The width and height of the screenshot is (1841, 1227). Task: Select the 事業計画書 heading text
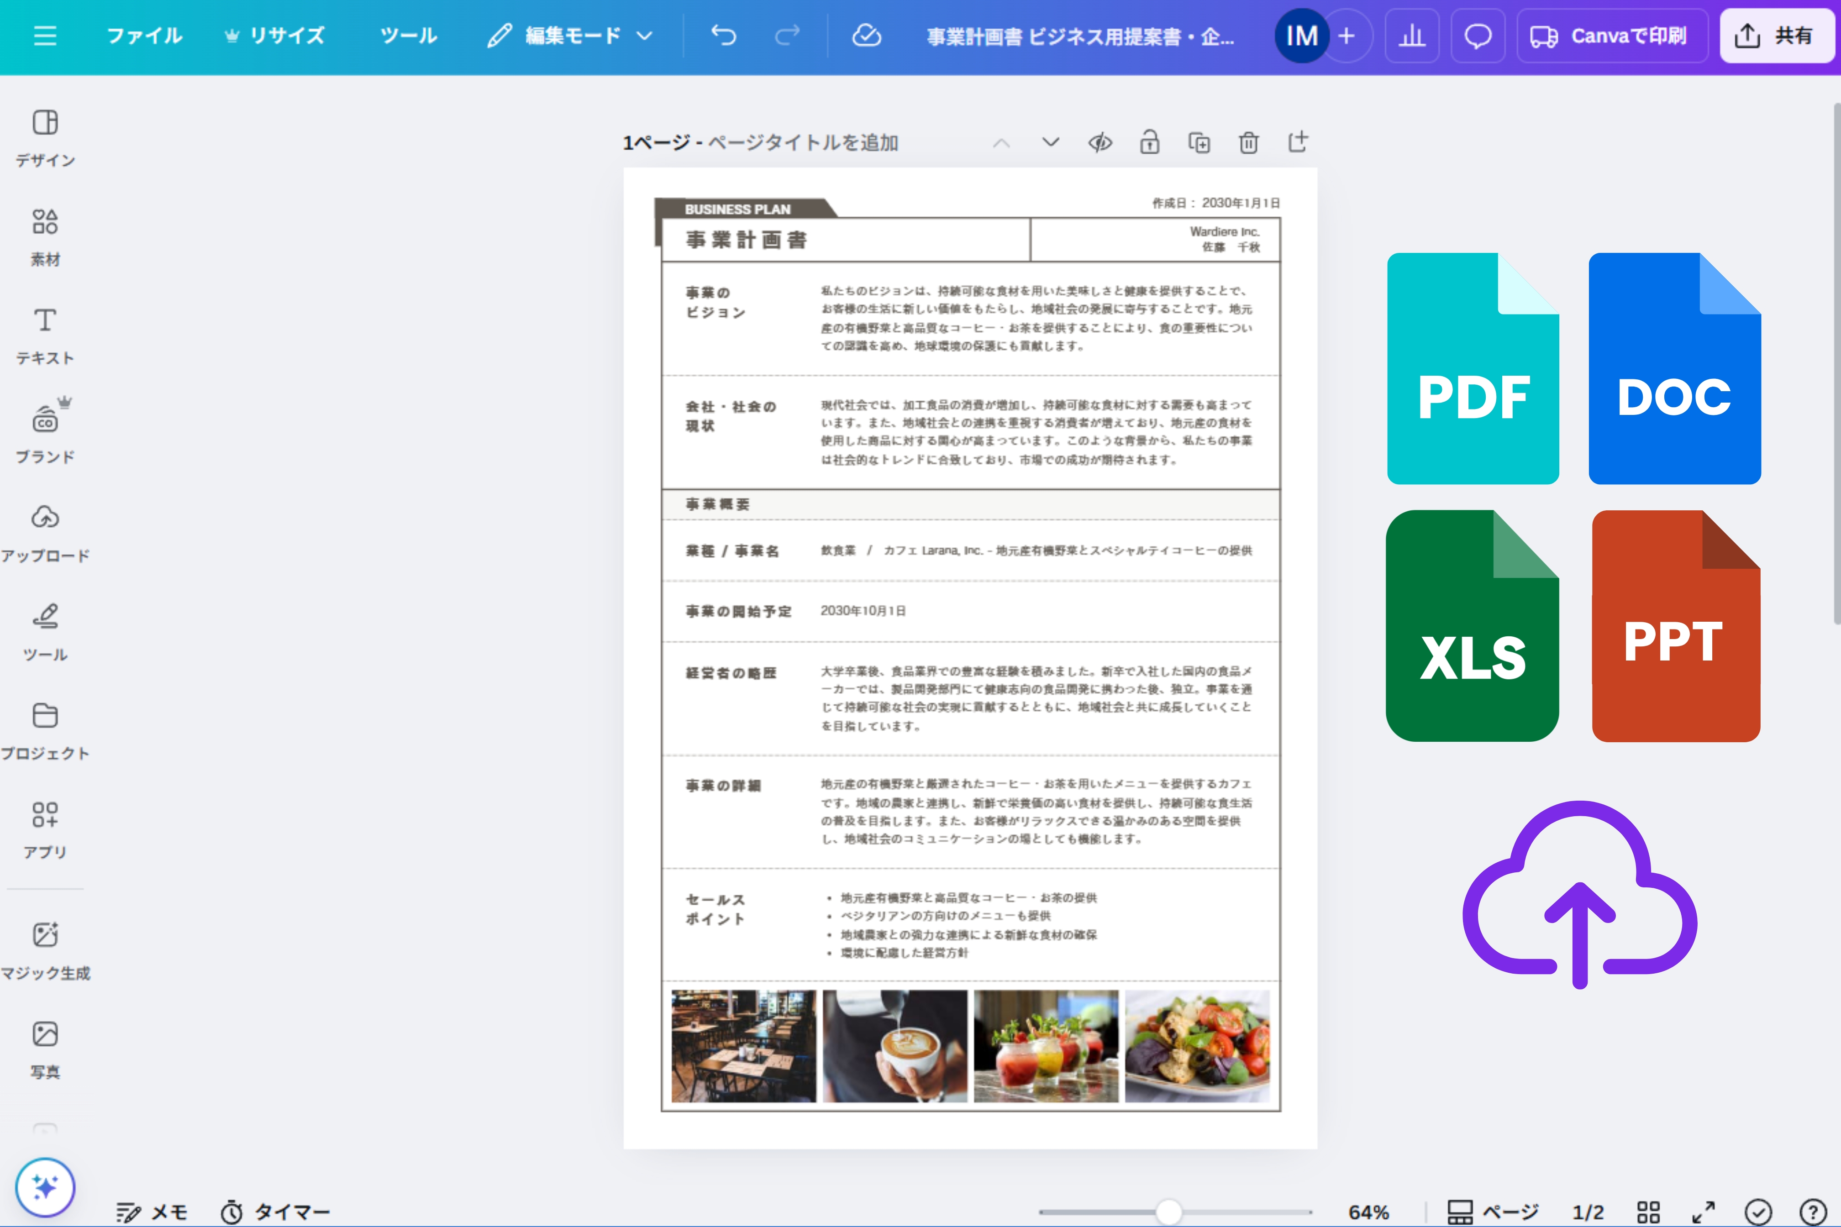pyautogui.click(x=746, y=240)
